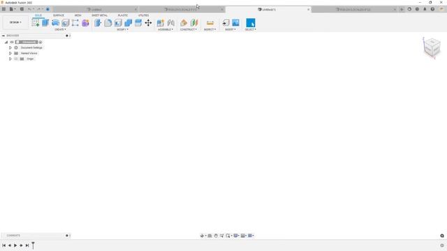Switch to the Sheet Metal tab

click(x=99, y=15)
